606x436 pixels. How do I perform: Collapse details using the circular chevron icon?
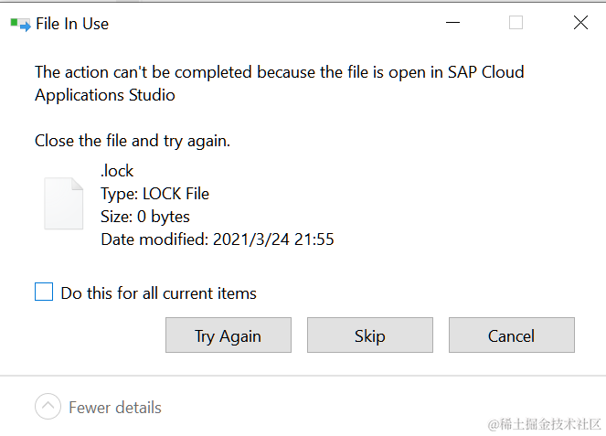(48, 407)
